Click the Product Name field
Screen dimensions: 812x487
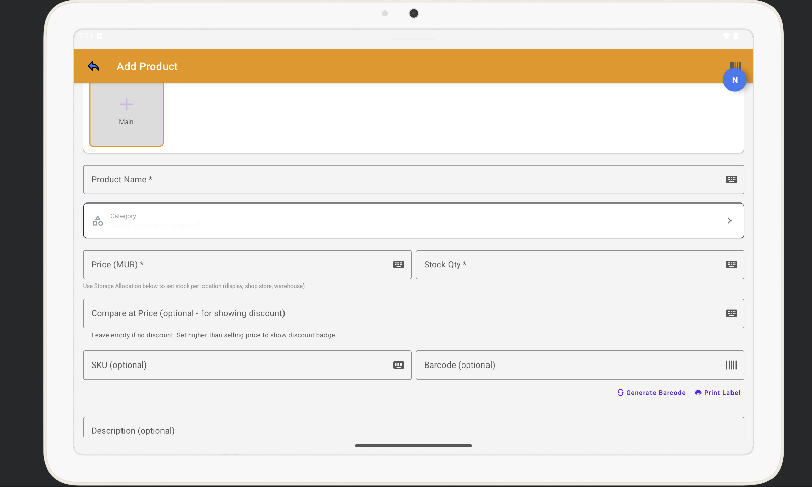[413, 180]
